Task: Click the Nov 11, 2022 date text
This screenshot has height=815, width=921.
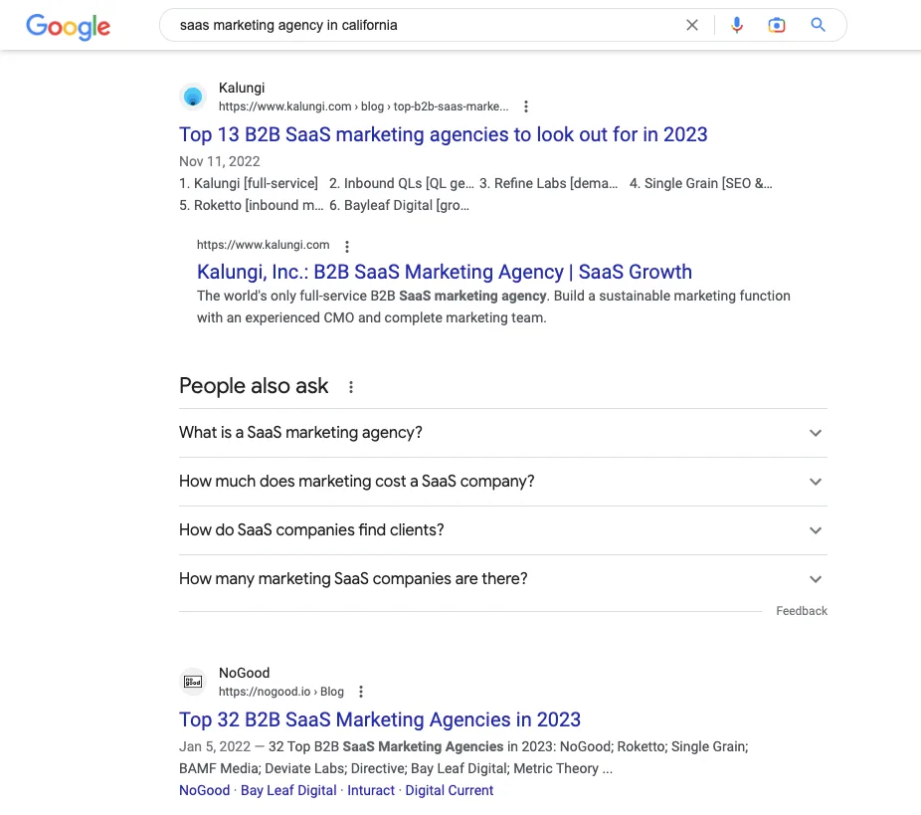Action: (219, 161)
